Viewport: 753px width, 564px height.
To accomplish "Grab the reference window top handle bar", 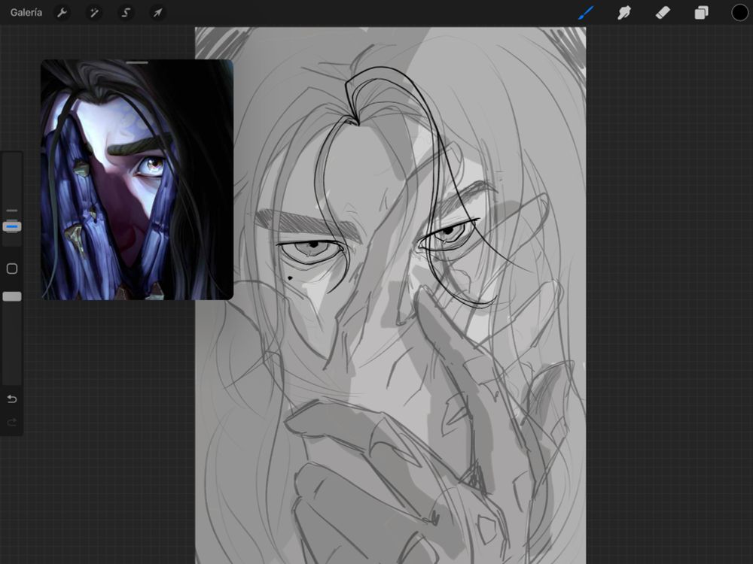I will click(137, 62).
